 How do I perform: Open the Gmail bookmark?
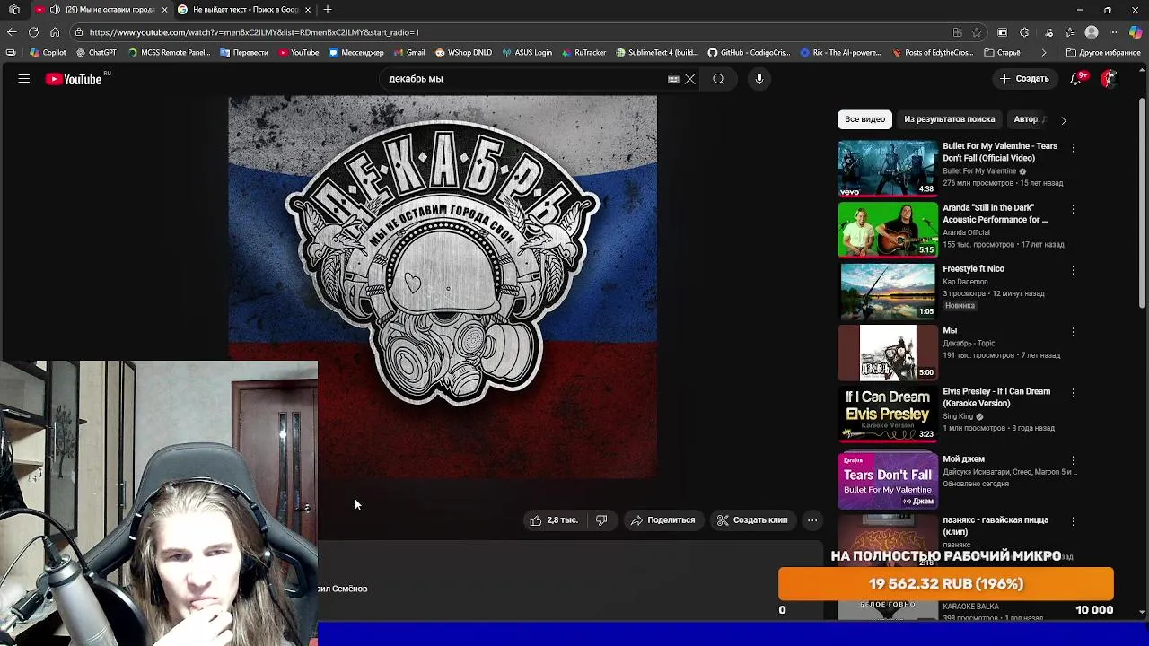pos(409,53)
